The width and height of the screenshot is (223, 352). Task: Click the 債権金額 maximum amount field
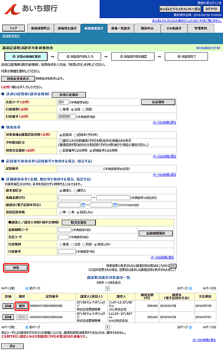click(x=113, y=198)
